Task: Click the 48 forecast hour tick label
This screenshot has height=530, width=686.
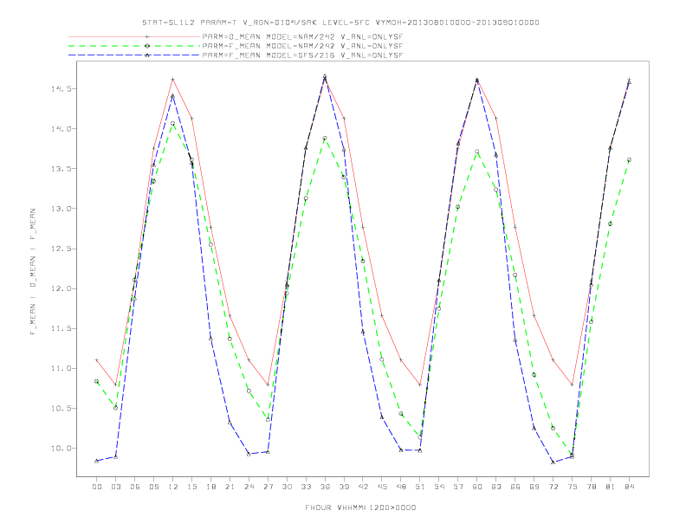Action: pyautogui.click(x=401, y=487)
